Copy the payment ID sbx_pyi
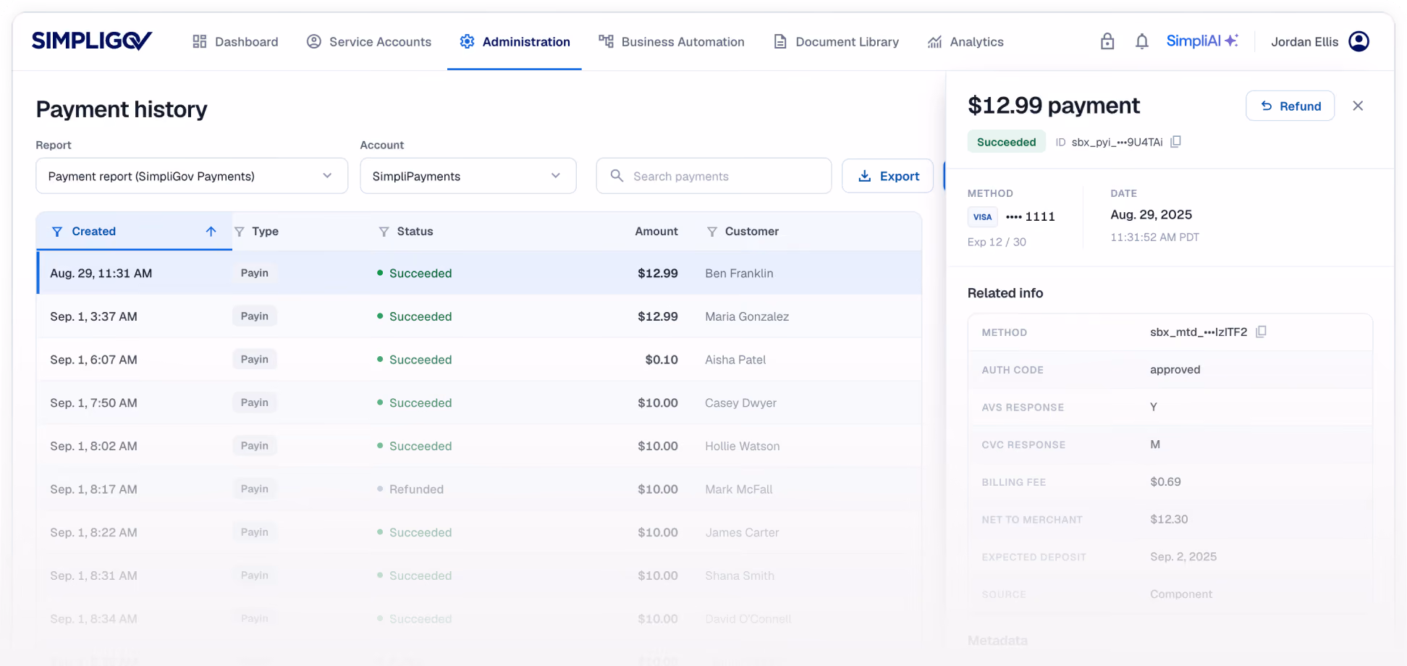The image size is (1407, 666). point(1176,142)
